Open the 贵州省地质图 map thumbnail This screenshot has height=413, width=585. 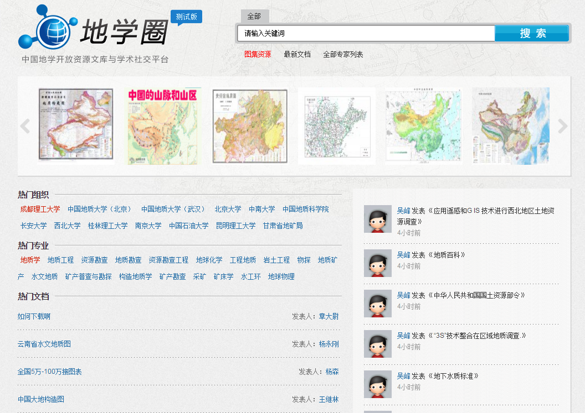click(x=250, y=126)
